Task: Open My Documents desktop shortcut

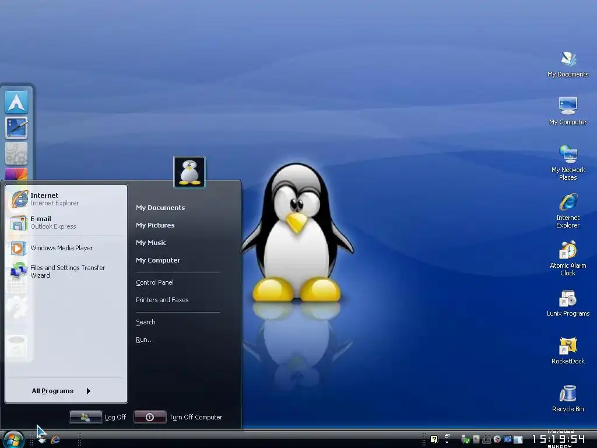Action: [x=568, y=64]
